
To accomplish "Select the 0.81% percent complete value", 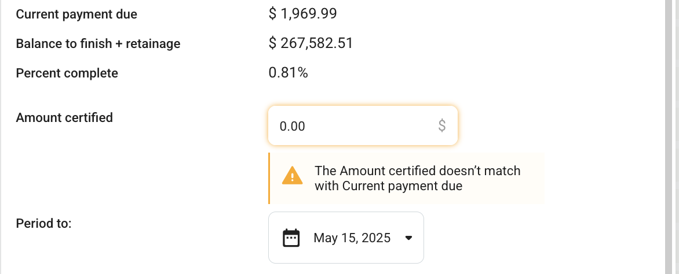I will point(289,73).
